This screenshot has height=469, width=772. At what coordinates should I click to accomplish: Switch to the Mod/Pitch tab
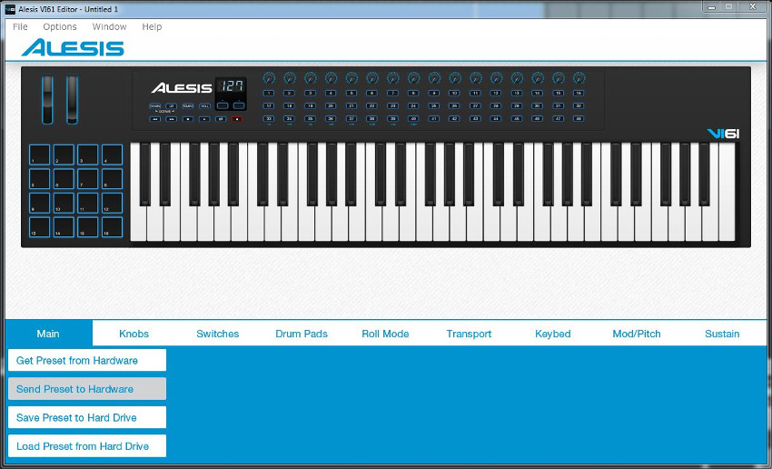(x=637, y=334)
